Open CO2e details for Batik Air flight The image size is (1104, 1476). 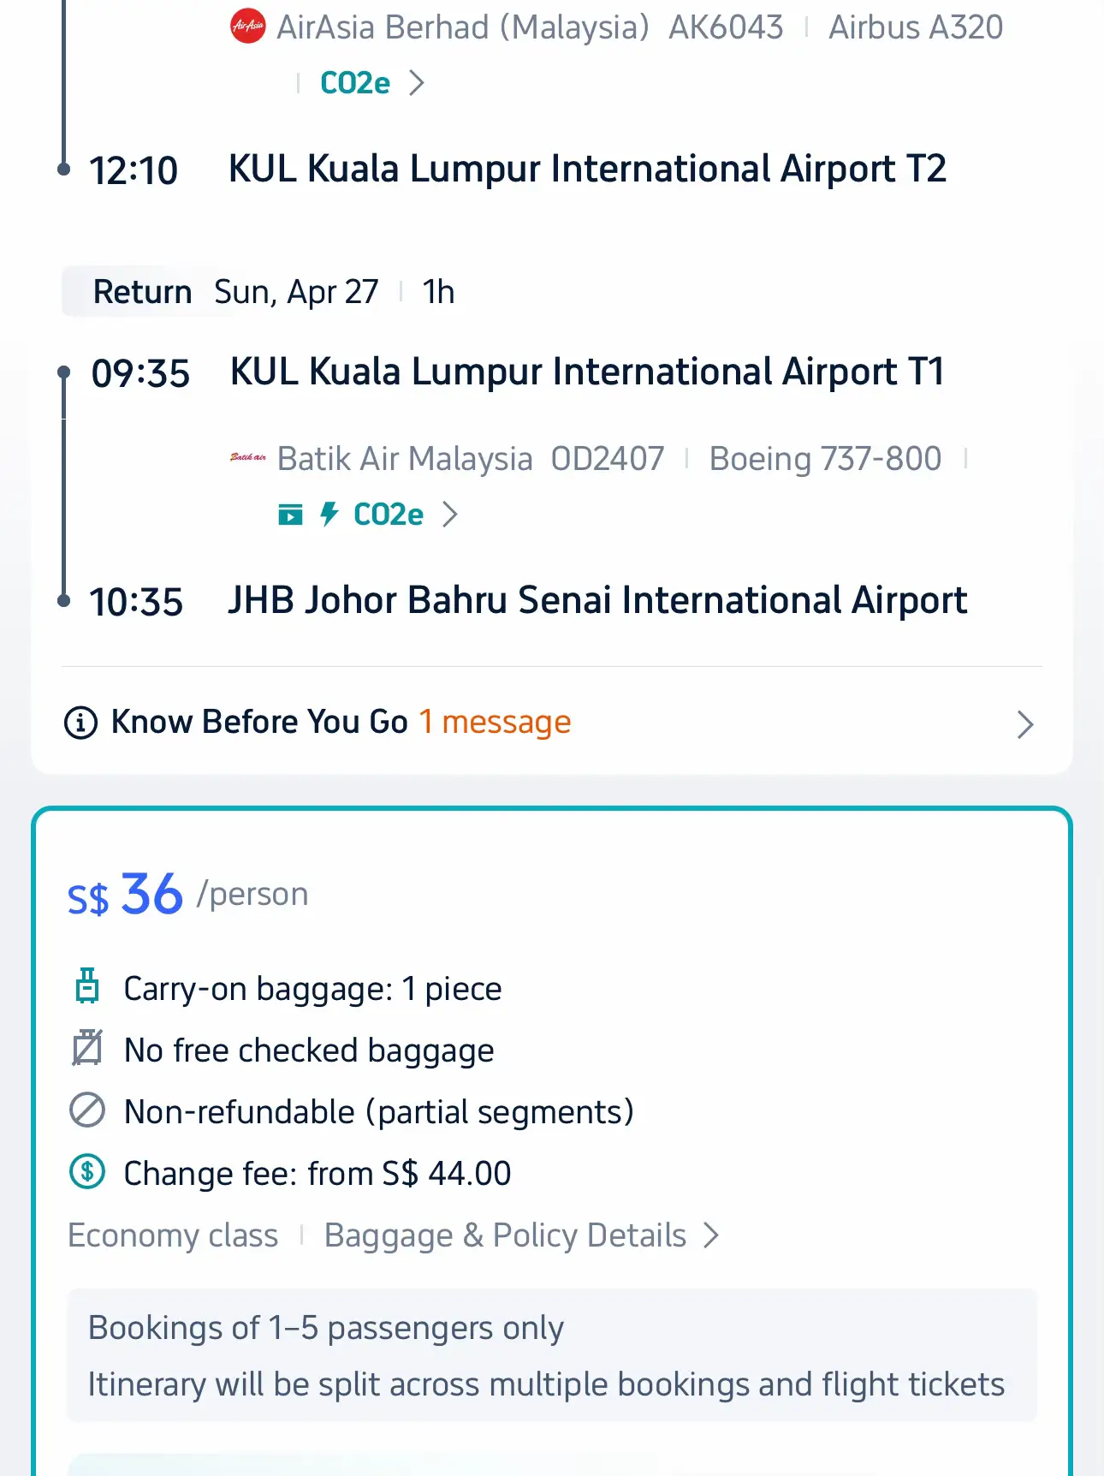click(389, 515)
